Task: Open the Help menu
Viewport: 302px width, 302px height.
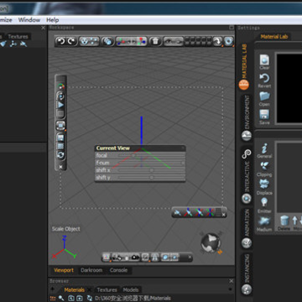Action: click(52, 20)
